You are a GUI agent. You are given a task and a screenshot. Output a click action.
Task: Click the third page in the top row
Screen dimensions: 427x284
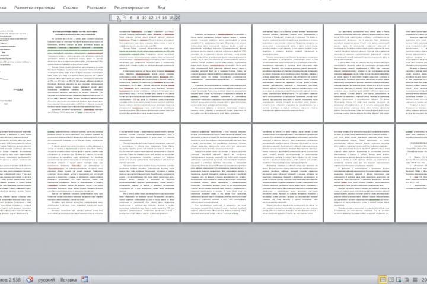tap(144, 73)
